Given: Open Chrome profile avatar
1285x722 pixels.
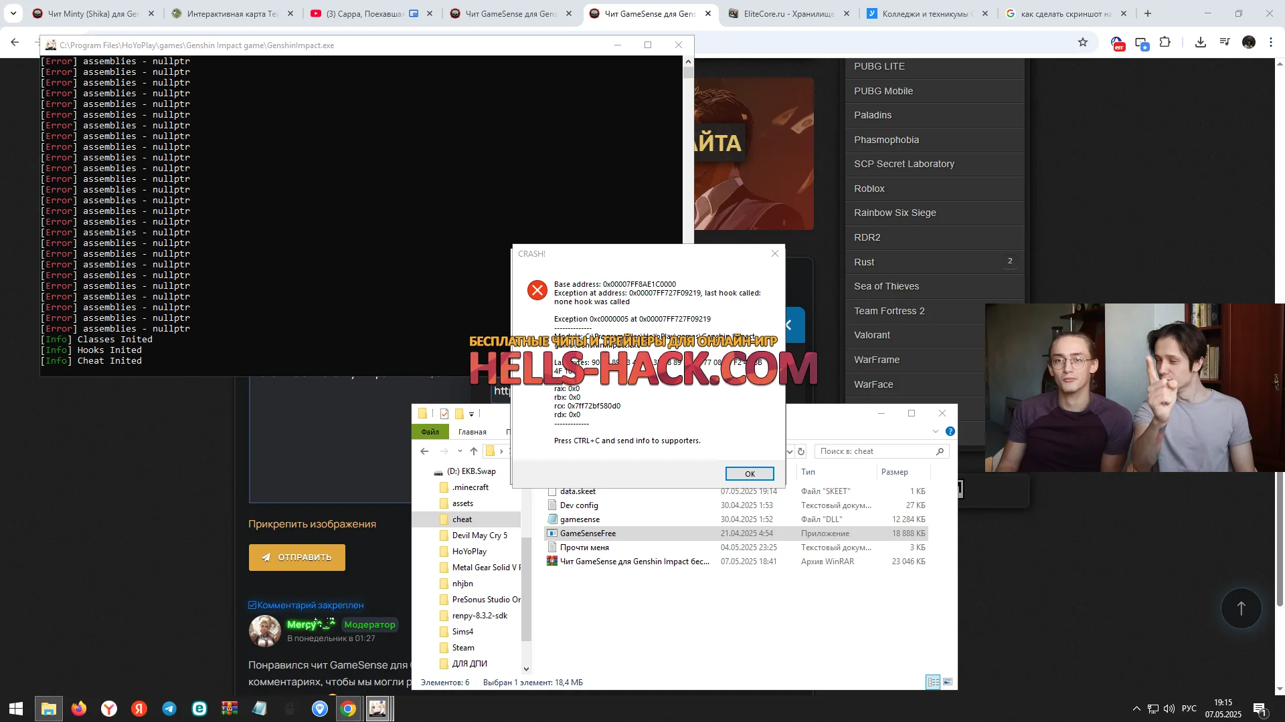Looking at the screenshot, I should tap(1249, 42).
